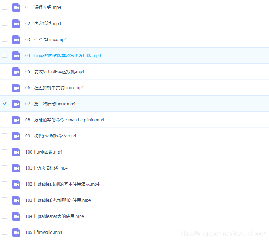Open highlighted link 04 Linux的内核版本及常见发行版.mp4
This screenshot has width=269, height=240.
(x=63, y=56)
